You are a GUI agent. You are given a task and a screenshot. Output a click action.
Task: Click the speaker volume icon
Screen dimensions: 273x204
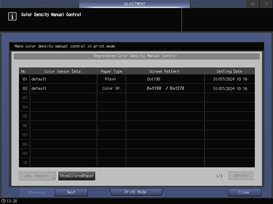(253, 4)
